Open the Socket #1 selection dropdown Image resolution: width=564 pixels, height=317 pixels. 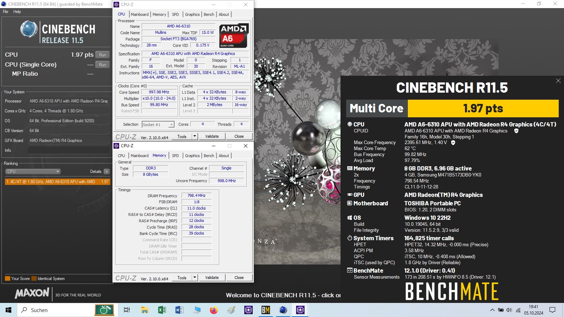(158, 125)
